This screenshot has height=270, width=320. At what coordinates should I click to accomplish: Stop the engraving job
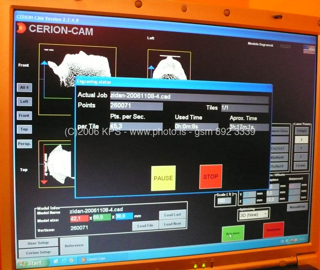tap(211, 176)
